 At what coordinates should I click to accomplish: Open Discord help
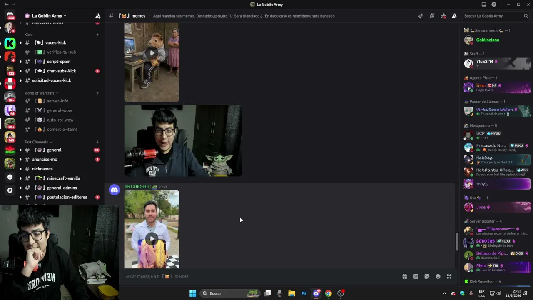(494, 5)
